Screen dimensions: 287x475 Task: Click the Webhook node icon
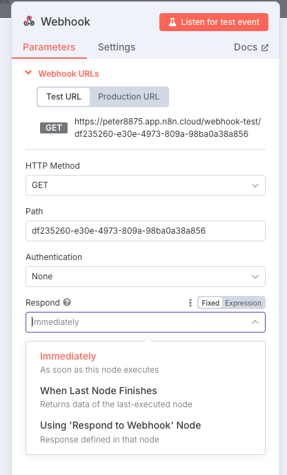pos(29,21)
